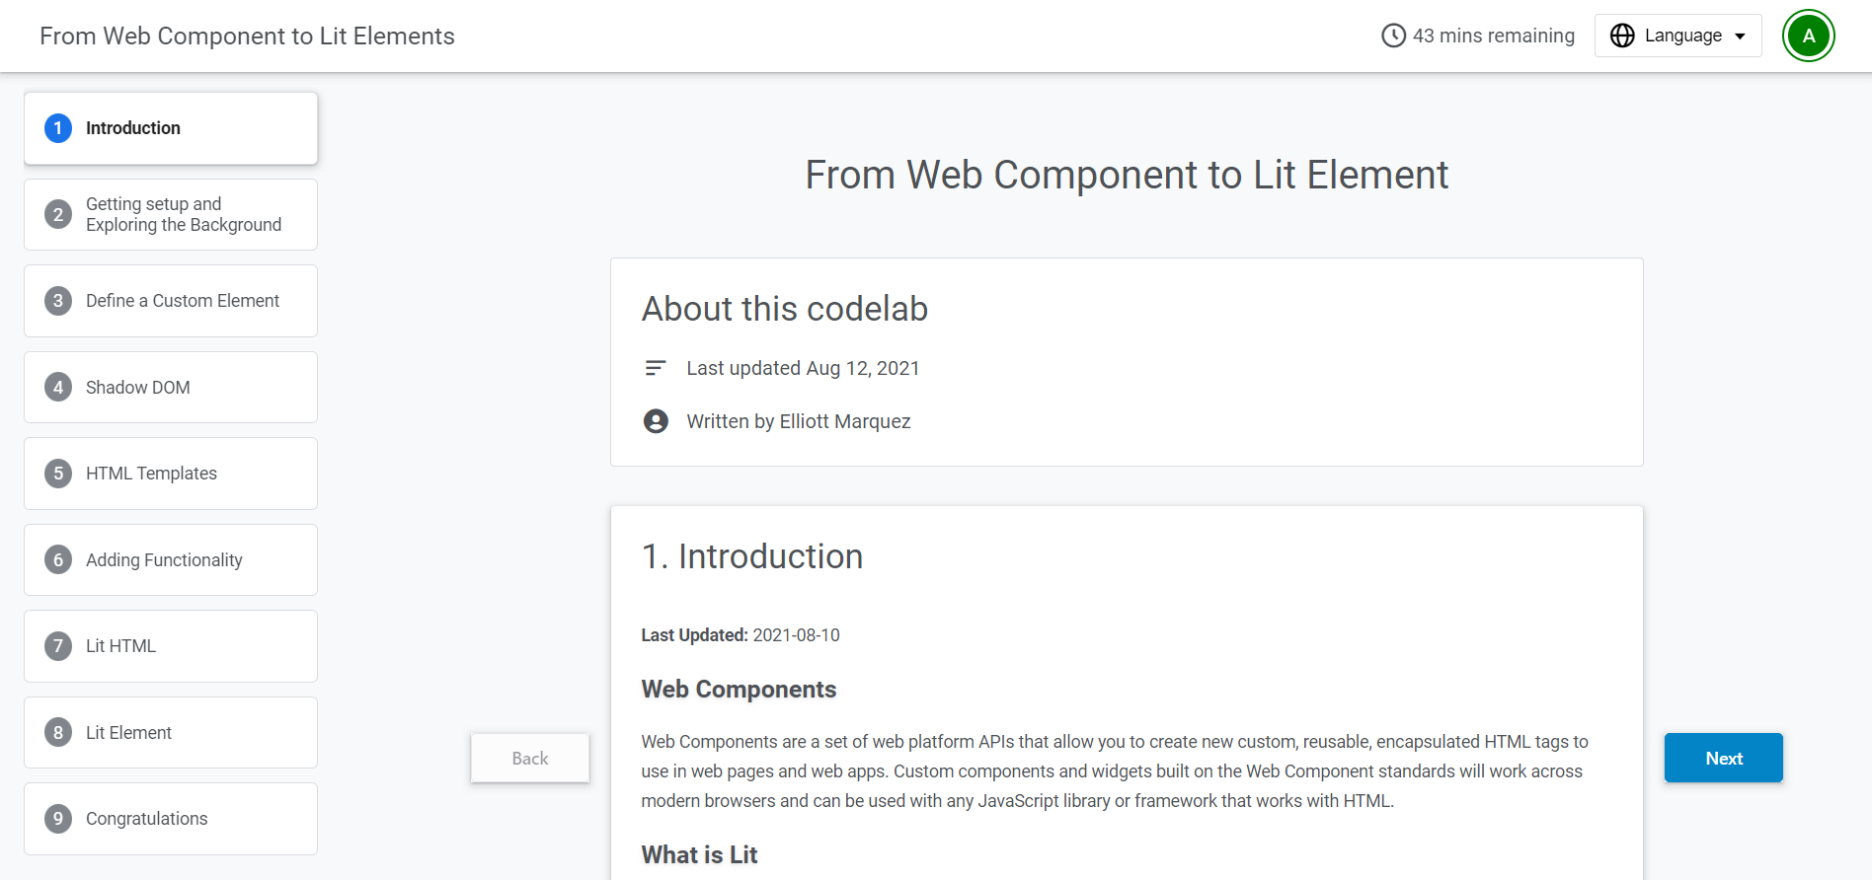The height and width of the screenshot is (880, 1872).
Task: Jump to the HTML Templates step
Action: (151, 474)
